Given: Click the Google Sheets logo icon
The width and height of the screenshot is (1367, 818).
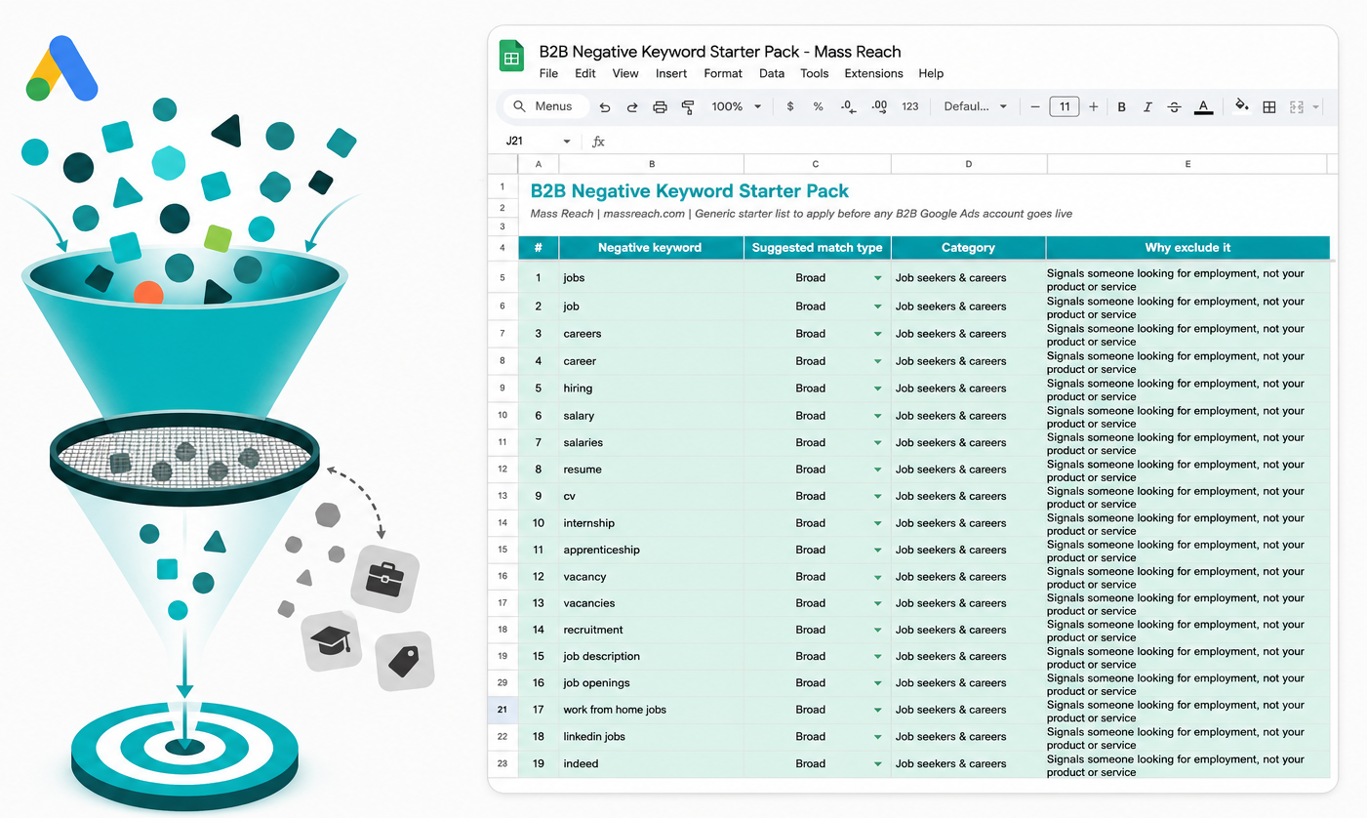Looking at the screenshot, I should pyautogui.click(x=512, y=57).
